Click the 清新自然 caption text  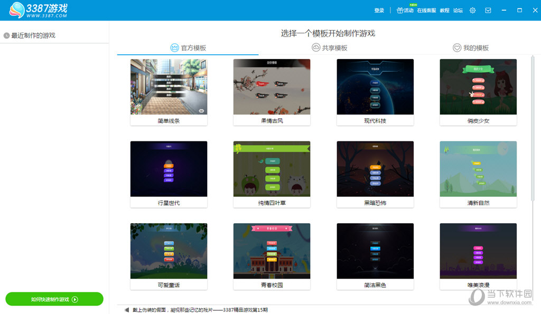click(x=478, y=203)
